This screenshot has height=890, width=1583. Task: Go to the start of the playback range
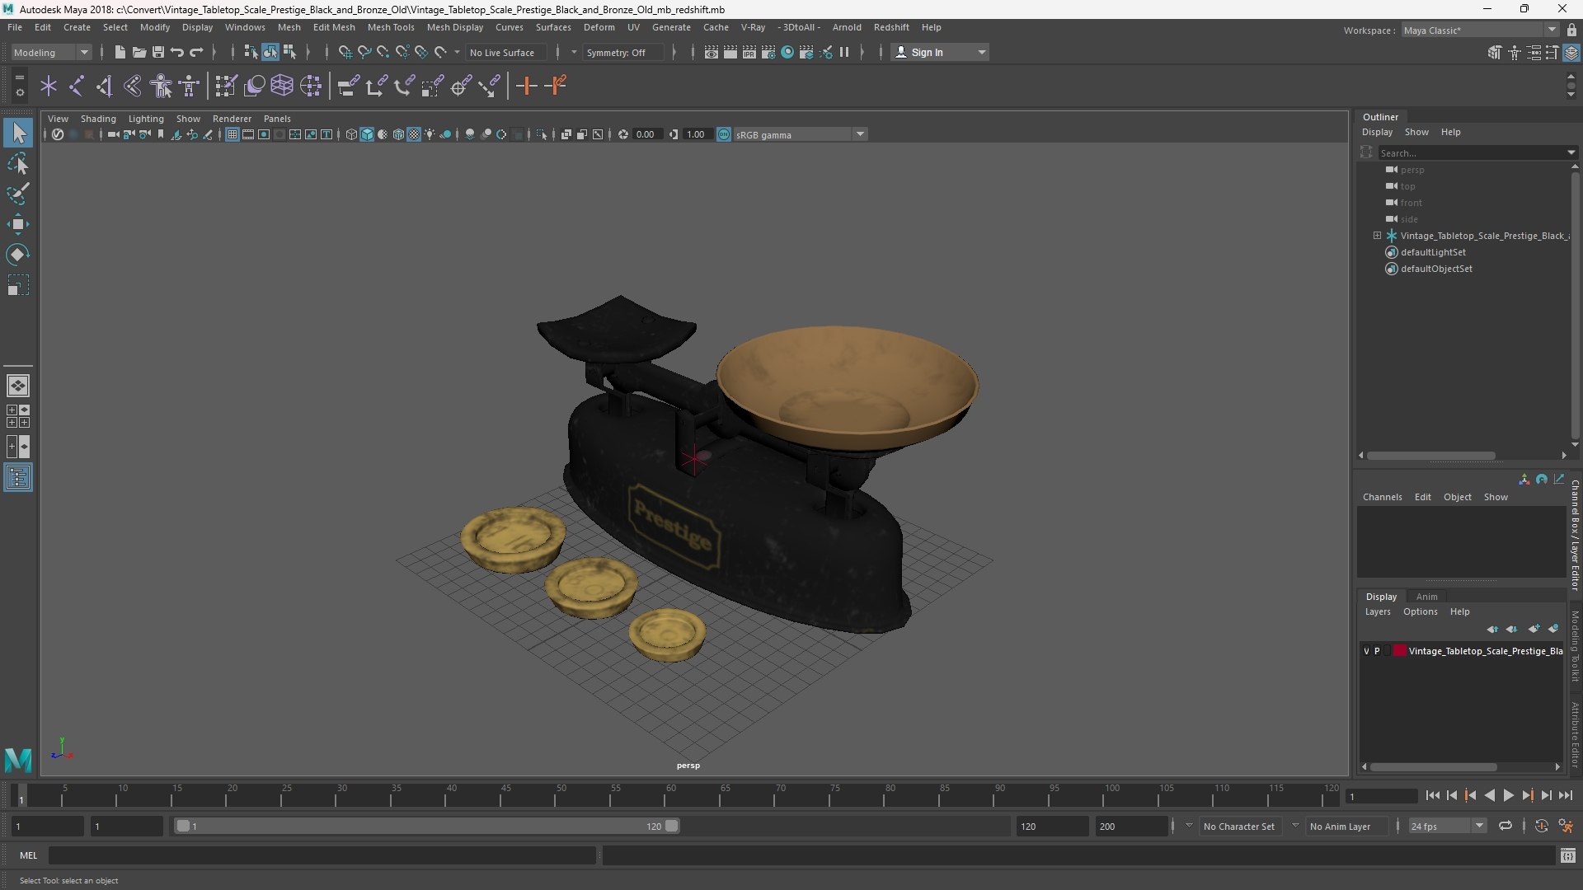point(1432,795)
